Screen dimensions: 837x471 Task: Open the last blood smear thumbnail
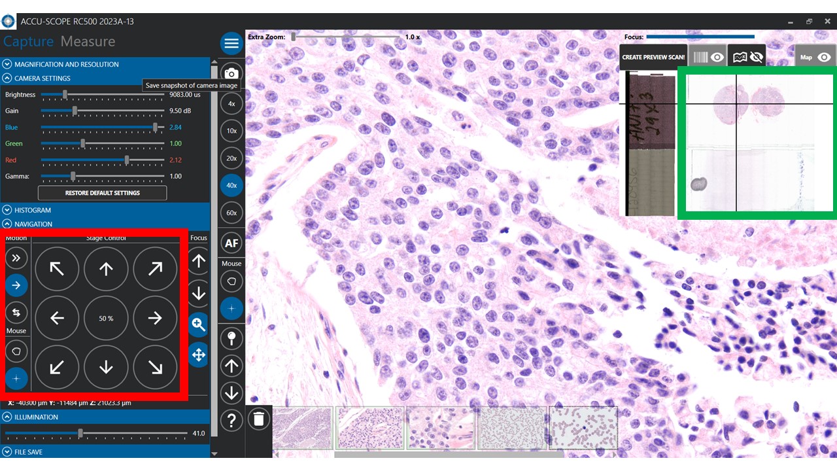583,428
